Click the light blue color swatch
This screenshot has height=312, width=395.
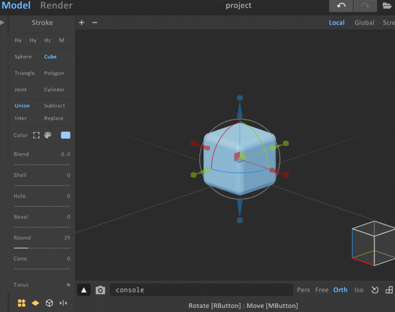point(65,135)
